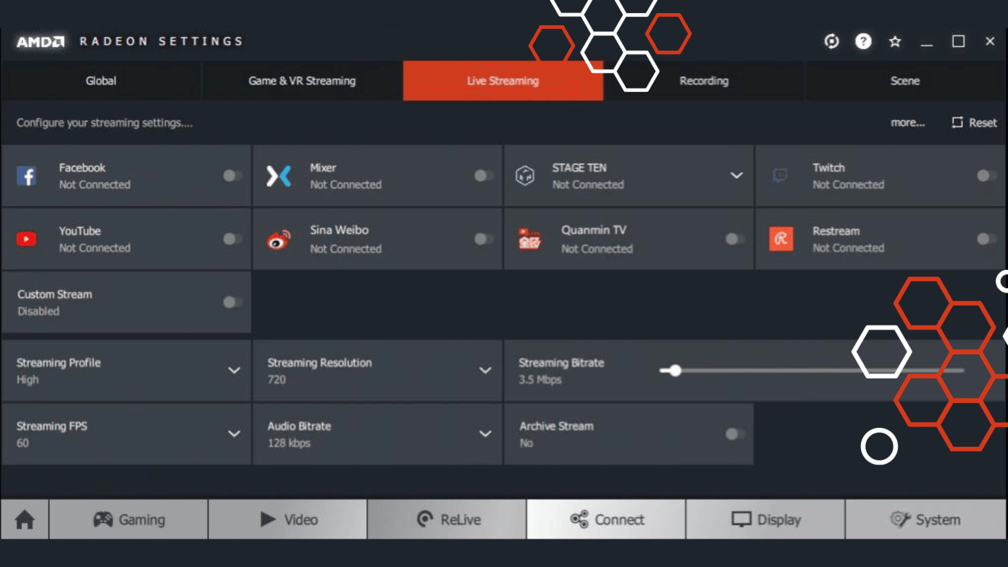Click the Reset button
Viewport: 1008px width, 567px height.
pos(975,123)
